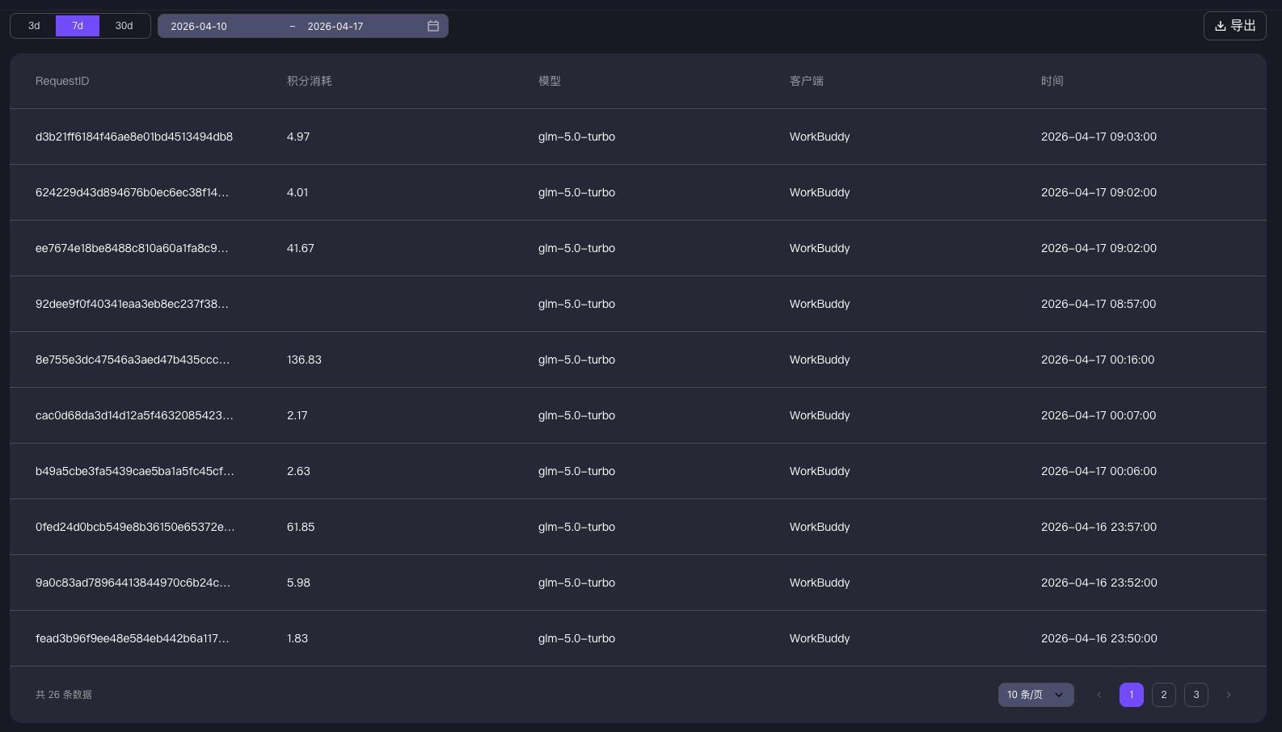This screenshot has height=732, width=1282.
Task: Click the RequestID column header
Action: pyautogui.click(x=62, y=81)
